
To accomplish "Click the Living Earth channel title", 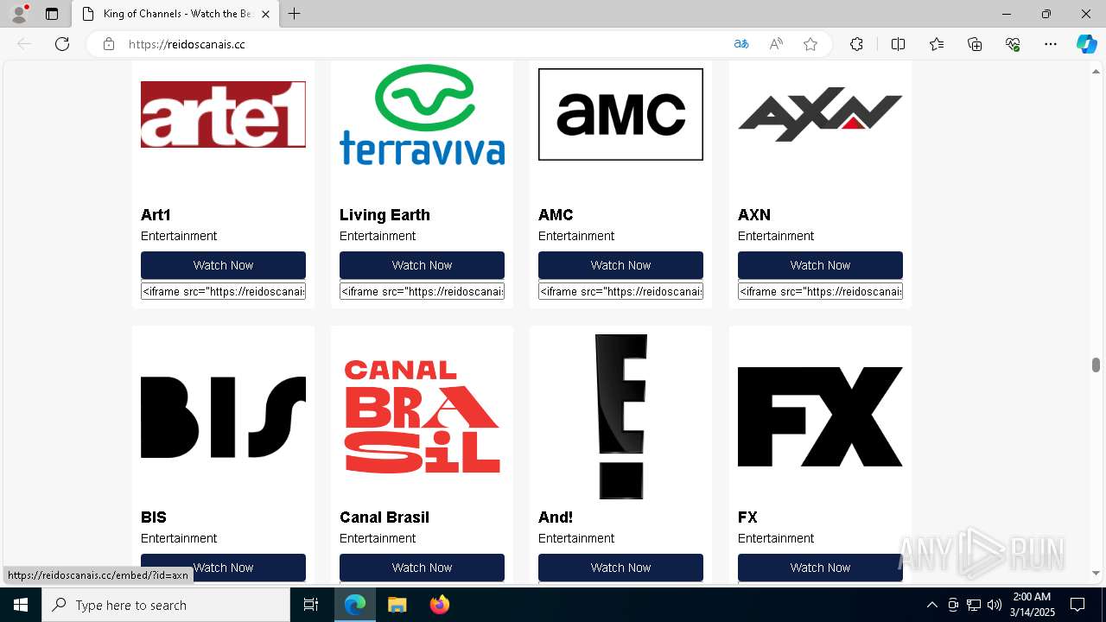I will click(385, 215).
